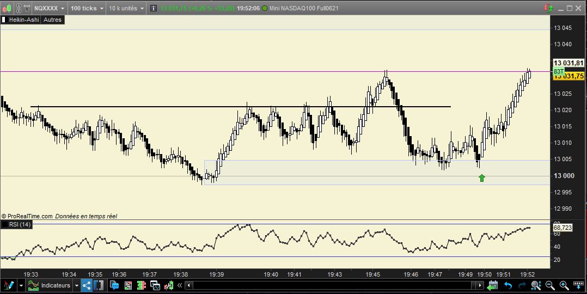Click the 19:45 time axis label
The height and width of the screenshot is (294, 587).
[373, 274]
